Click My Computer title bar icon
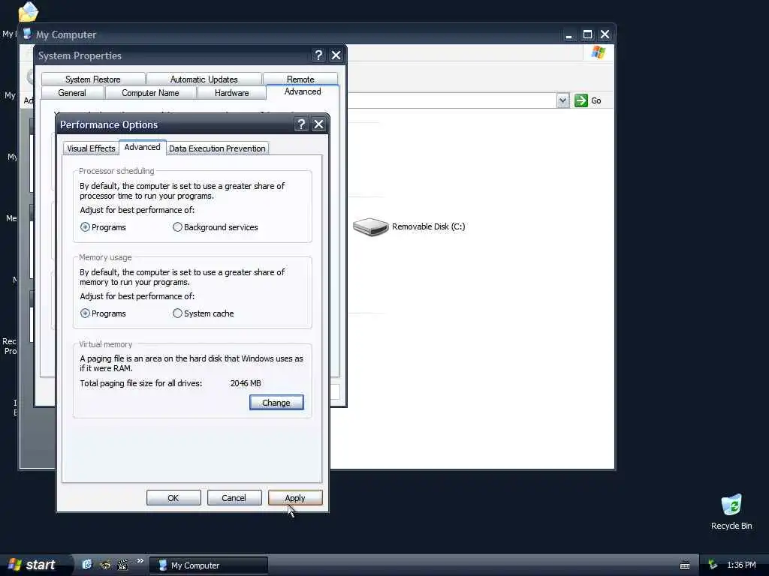Image resolution: width=769 pixels, height=576 pixels. point(27,34)
